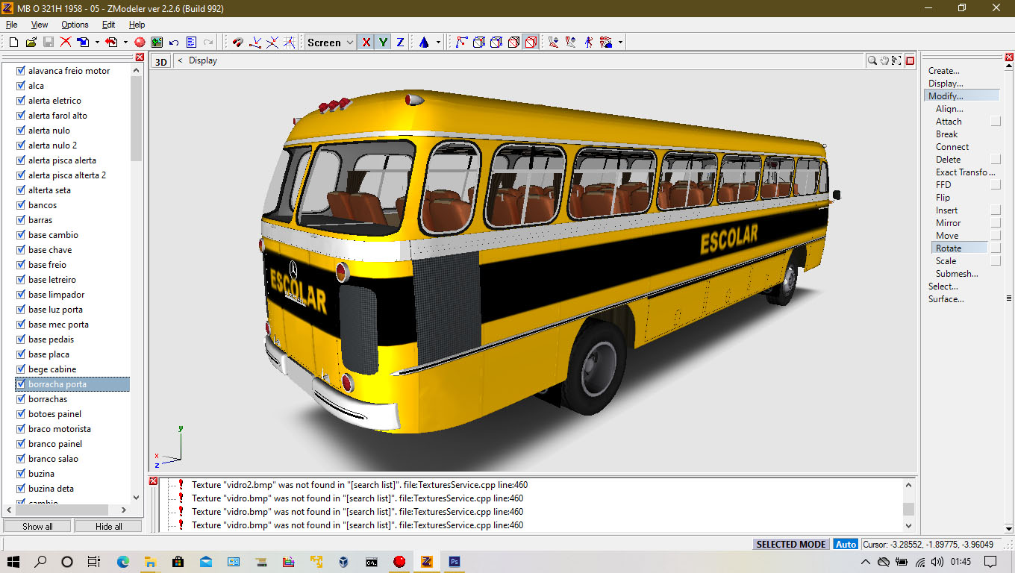
Task: Open a file with the folder icon
Action: (31, 43)
